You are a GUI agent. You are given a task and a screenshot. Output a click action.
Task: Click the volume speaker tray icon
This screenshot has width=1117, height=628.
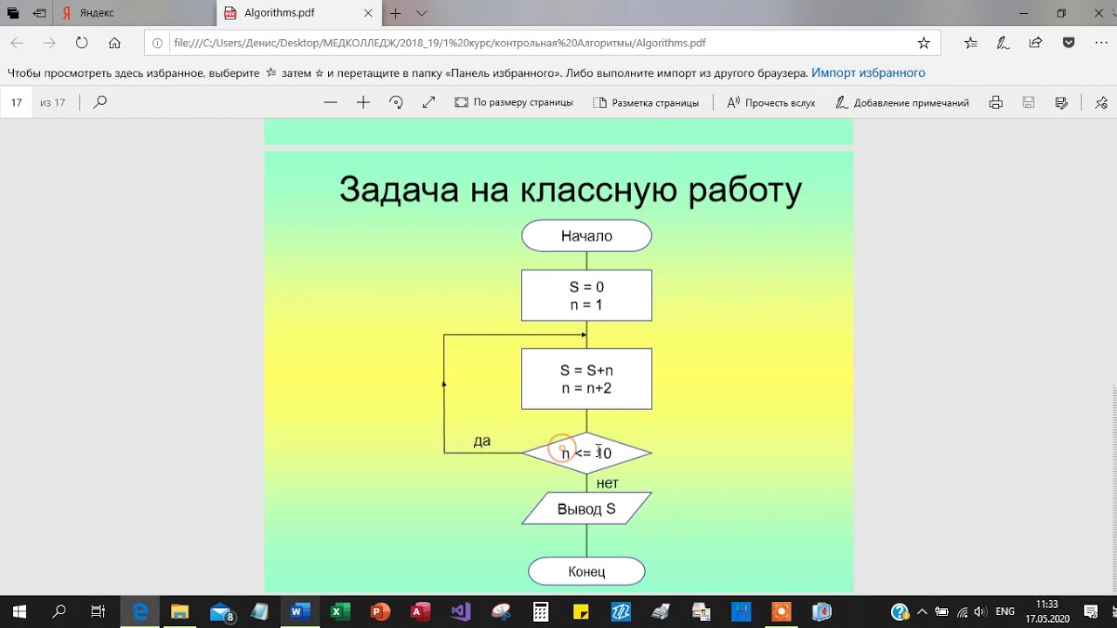(980, 611)
